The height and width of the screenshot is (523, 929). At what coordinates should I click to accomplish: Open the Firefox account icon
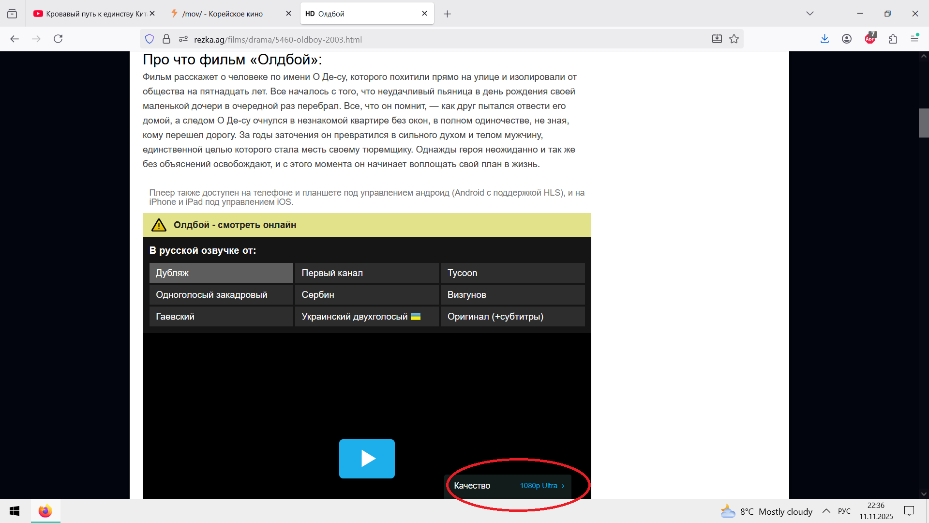click(x=846, y=39)
